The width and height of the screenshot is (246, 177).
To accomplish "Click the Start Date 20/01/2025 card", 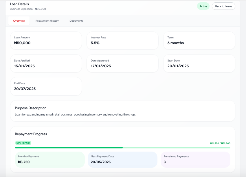I will 199,64.
